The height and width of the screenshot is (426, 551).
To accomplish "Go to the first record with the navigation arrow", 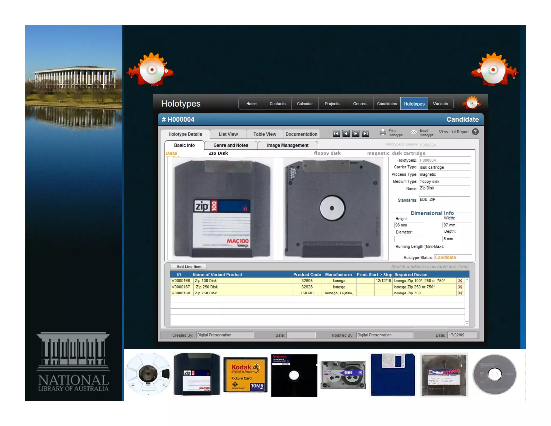I will [336, 133].
